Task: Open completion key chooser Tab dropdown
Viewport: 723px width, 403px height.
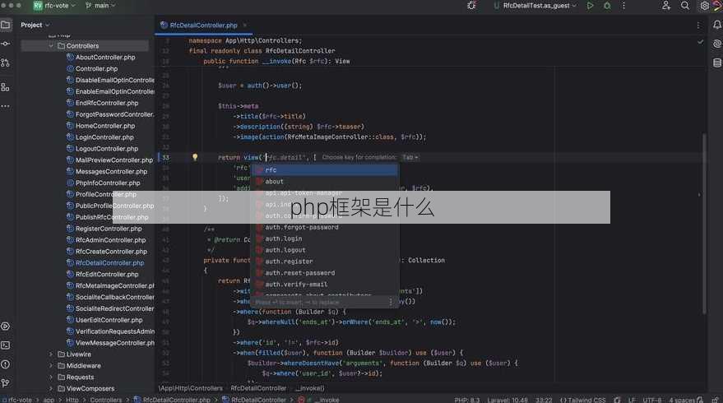Action: 410,157
